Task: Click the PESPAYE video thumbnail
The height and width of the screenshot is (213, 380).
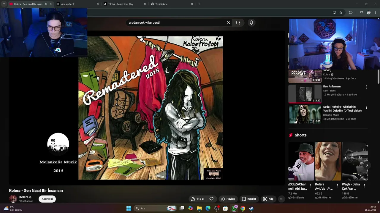Action: click(305, 77)
